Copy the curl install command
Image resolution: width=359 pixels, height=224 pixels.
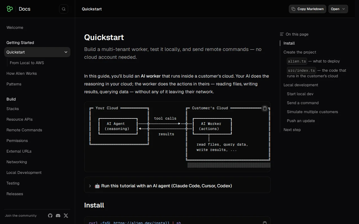click(x=264, y=223)
